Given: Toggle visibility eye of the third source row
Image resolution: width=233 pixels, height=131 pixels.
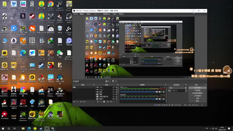Looking at the screenshot, I should 114,92.
